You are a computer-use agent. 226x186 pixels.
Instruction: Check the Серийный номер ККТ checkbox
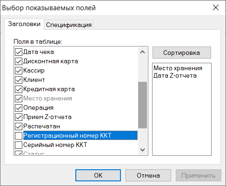pos(19,145)
